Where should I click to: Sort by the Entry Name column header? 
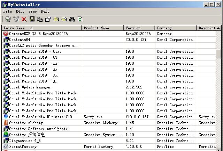tap(42, 28)
